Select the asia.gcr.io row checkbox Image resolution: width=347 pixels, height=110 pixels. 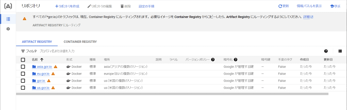pyautogui.click(x=23, y=67)
